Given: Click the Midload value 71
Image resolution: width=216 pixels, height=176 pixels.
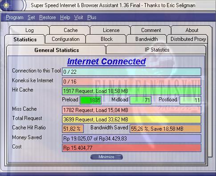Looking at the screenshot, I should [140, 100].
